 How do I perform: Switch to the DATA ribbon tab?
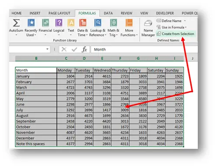(x=108, y=13)
